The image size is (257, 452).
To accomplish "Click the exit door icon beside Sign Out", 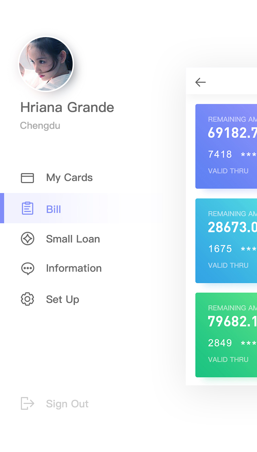I will point(27,403).
